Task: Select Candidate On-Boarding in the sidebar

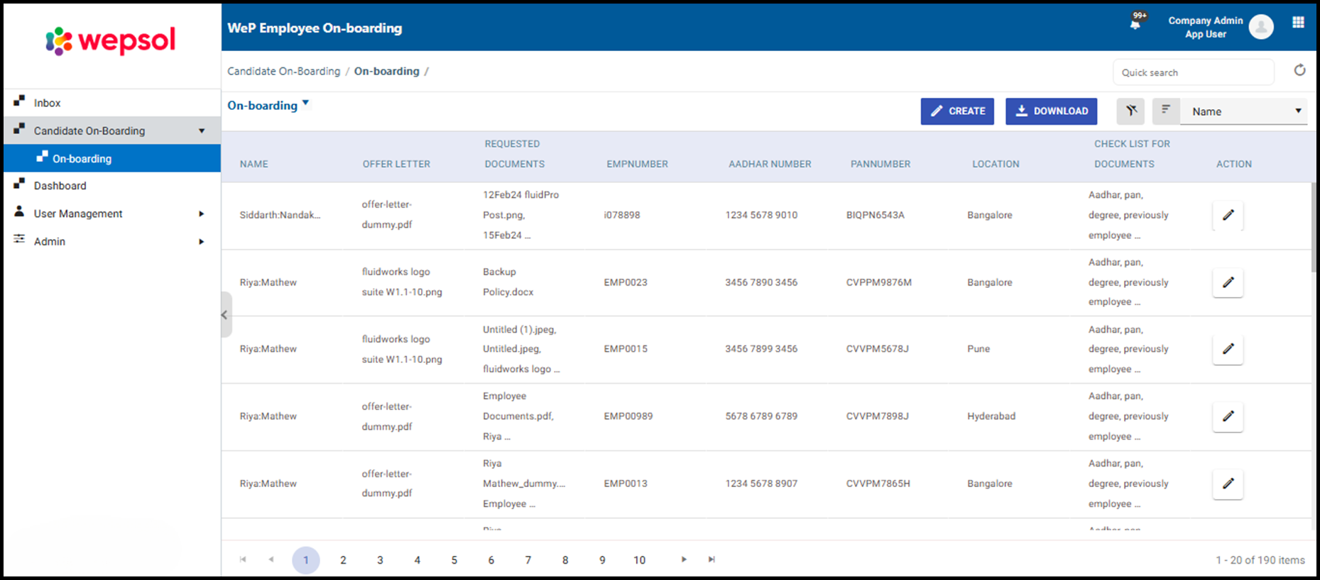Action: 112,130
